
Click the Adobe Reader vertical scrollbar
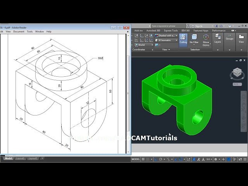click(x=128, y=94)
